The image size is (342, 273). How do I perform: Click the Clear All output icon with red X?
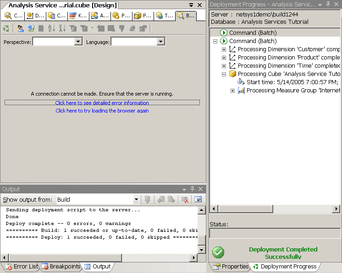185,199
